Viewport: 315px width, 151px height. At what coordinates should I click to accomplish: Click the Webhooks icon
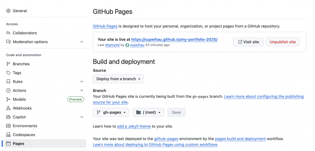coord(8,108)
